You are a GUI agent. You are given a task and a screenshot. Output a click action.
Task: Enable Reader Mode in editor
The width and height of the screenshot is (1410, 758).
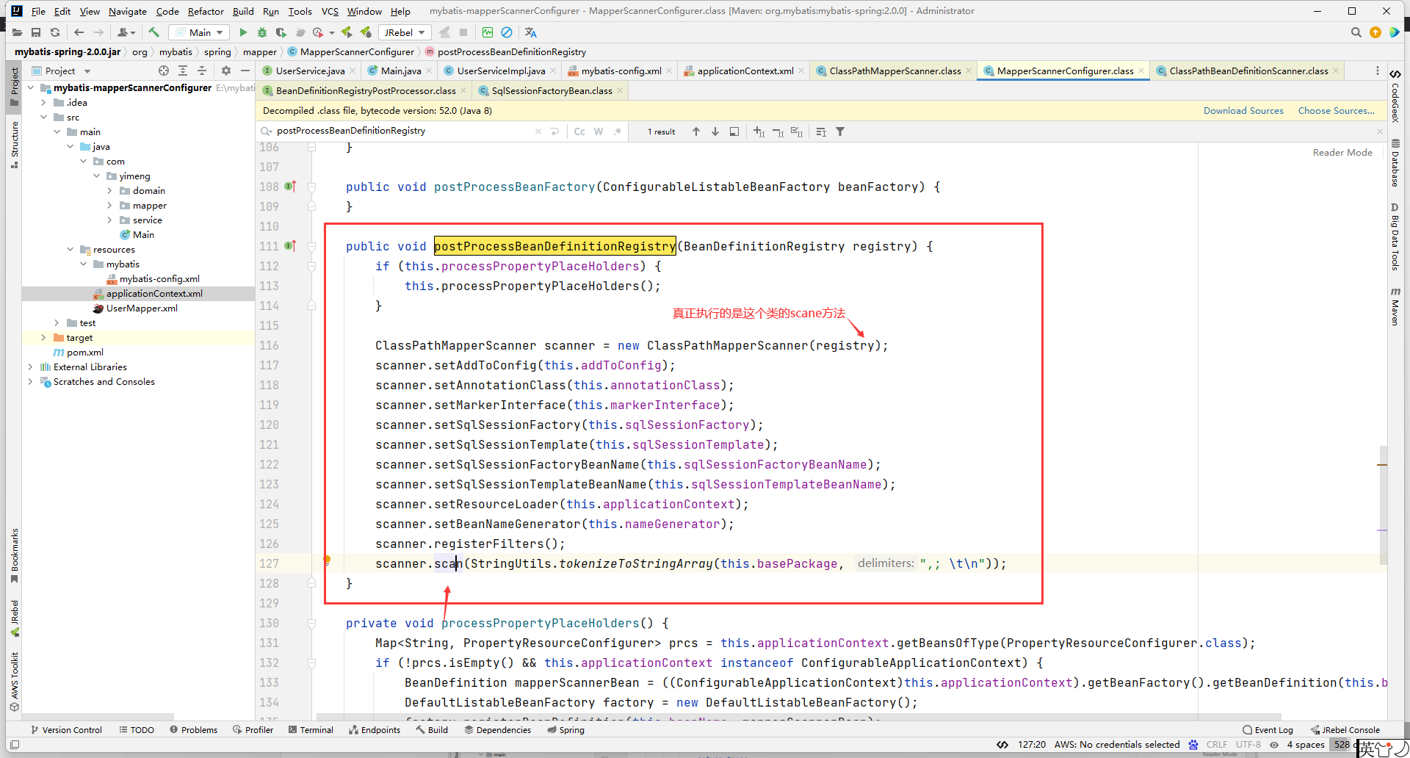point(1342,152)
